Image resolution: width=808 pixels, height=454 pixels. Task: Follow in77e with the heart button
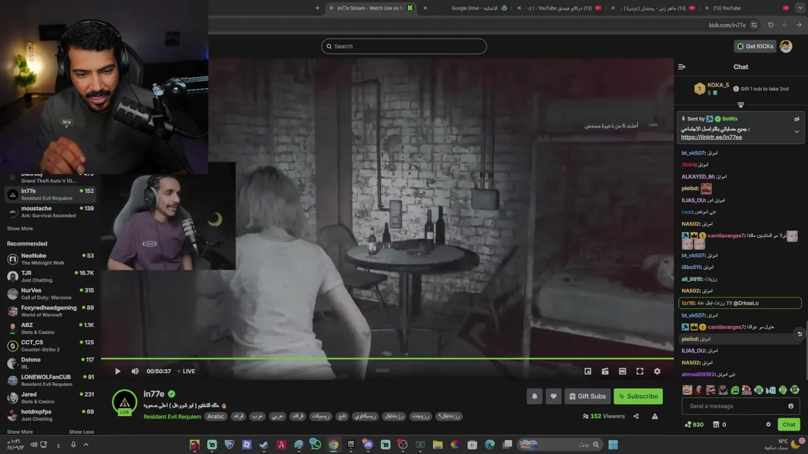[x=554, y=396]
